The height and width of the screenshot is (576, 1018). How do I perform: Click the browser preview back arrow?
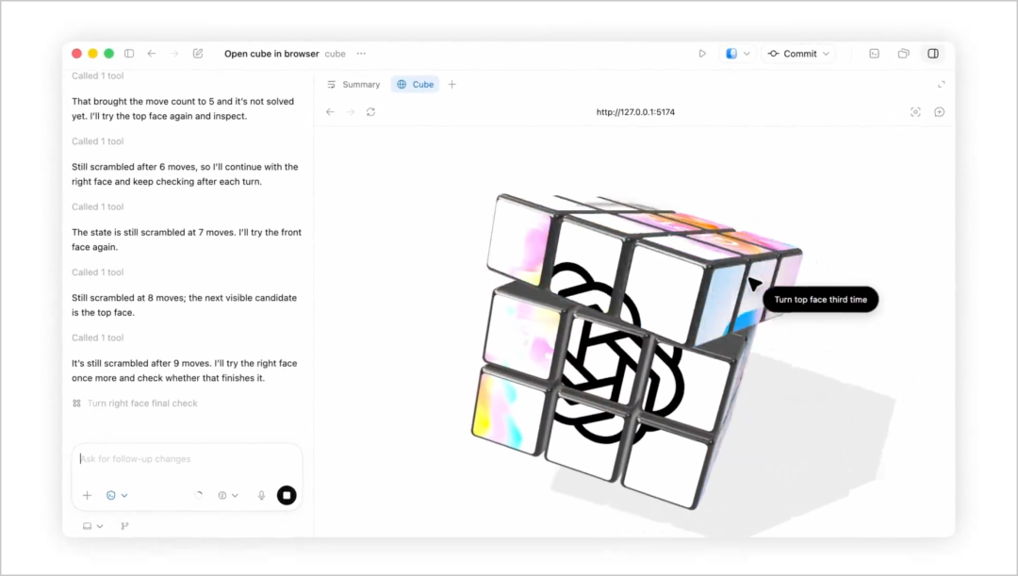pyautogui.click(x=330, y=112)
